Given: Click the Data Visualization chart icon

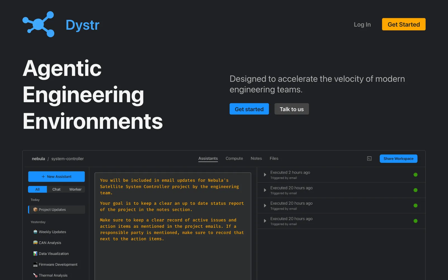Looking at the screenshot, I should point(35,253).
